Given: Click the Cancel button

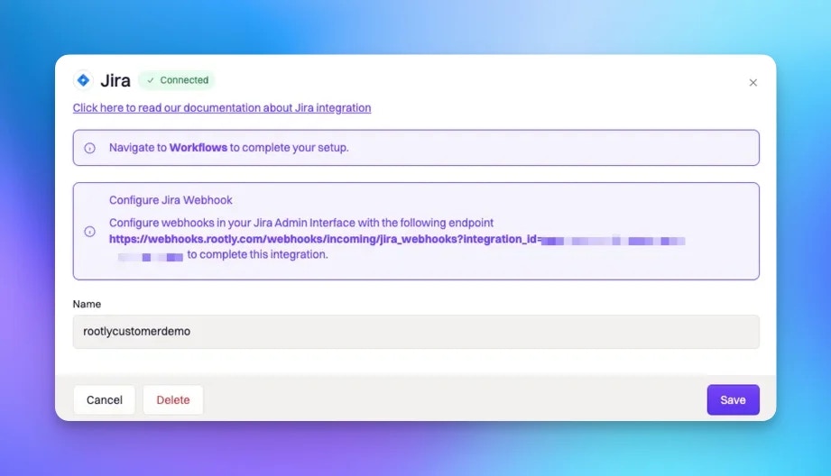Looking at the screenshot, I should click(x=105, y=399).
